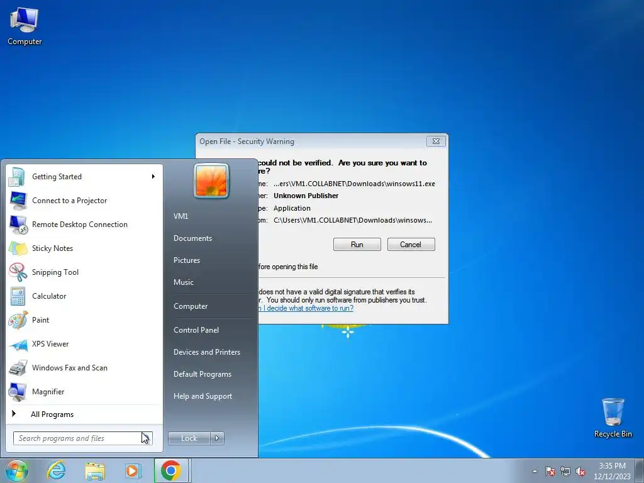
Task: Open the shutdown options arrow beside Lock
Action: tap(217, 438)
